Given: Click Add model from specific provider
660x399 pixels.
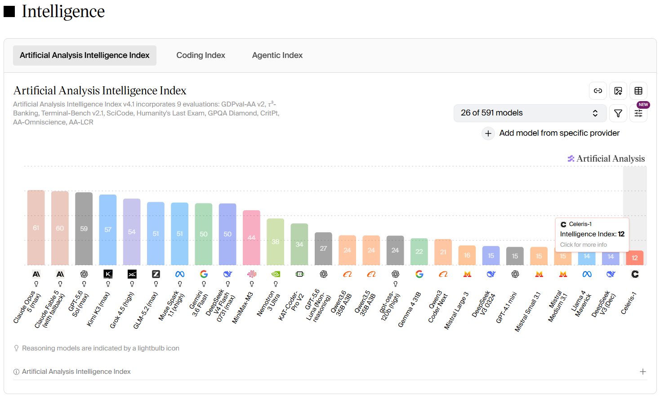Looking at the screenshot, I should [559, 133].
